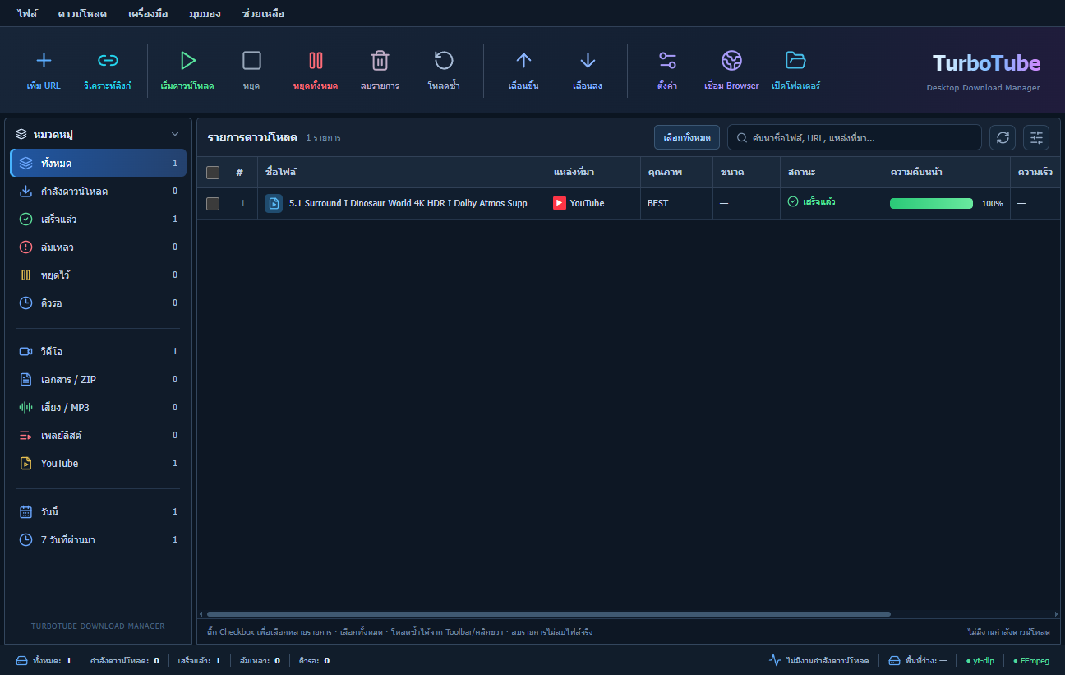Show กำลังดาวน์โหลด category in sidebar
This screenshot has width=1065, height=675.
click(x=99, y=192)
